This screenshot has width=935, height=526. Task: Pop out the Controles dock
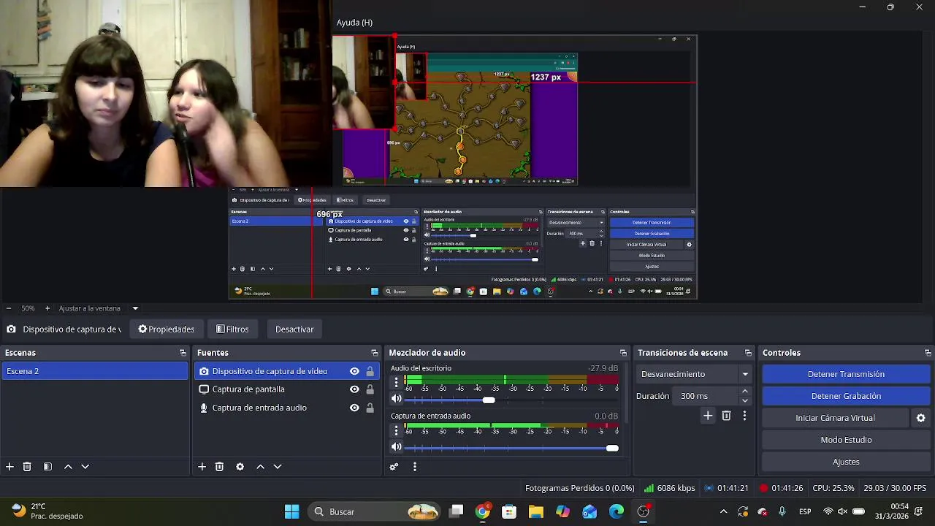tap(928, 353)
